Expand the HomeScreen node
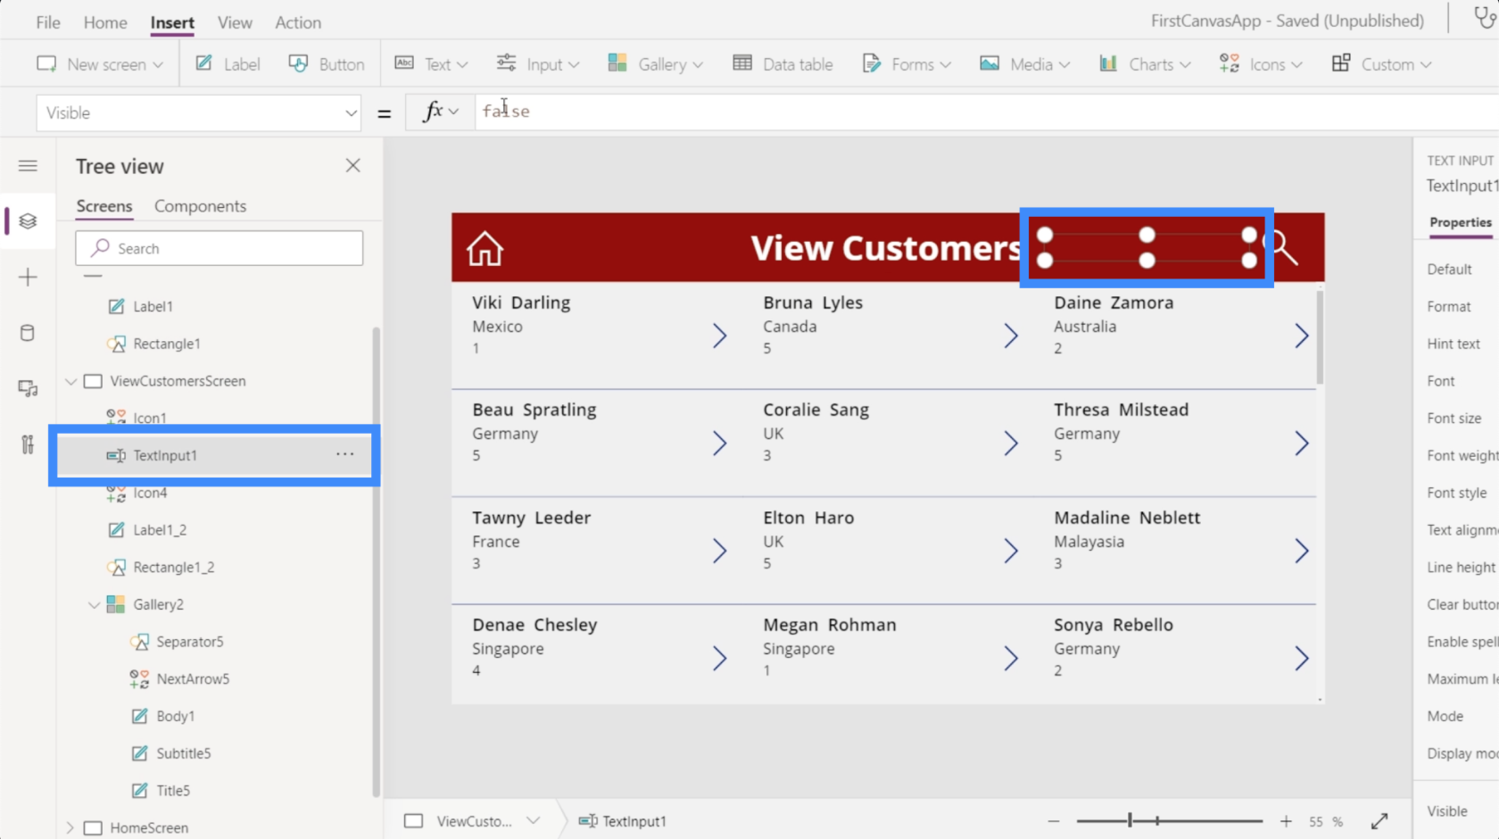Image resolution: width=1499 pixels, height=839 pixels. click(x=70, y=828)
